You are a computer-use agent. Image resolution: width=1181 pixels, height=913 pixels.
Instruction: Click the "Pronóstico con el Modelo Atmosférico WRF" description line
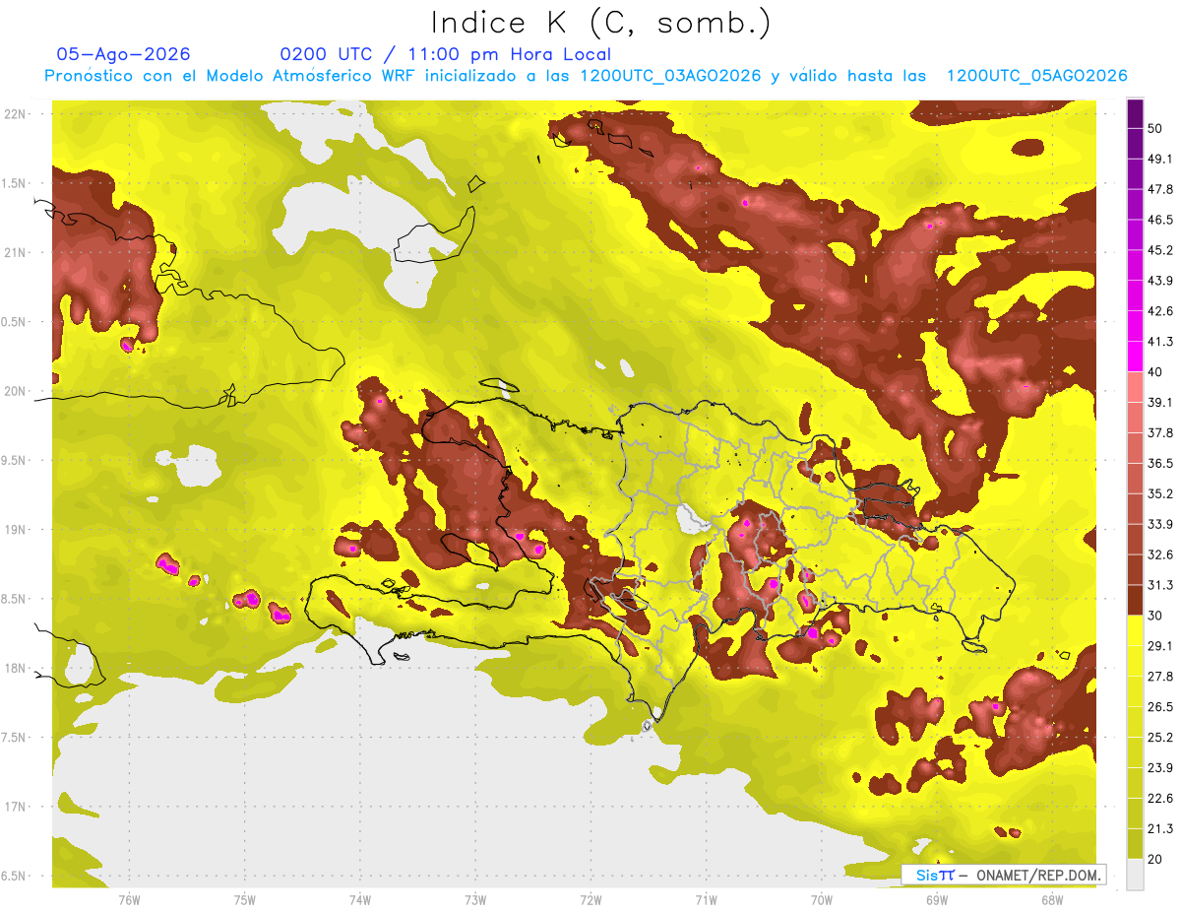coord(586,76)
